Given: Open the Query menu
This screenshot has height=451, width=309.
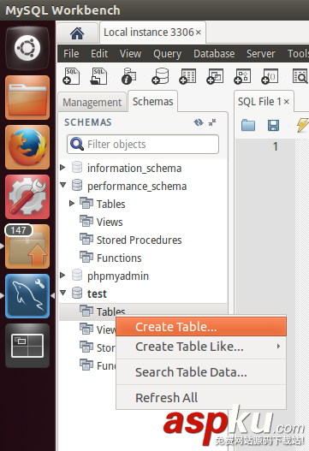Looking at the screenshot, I should (x=167, y=54).
